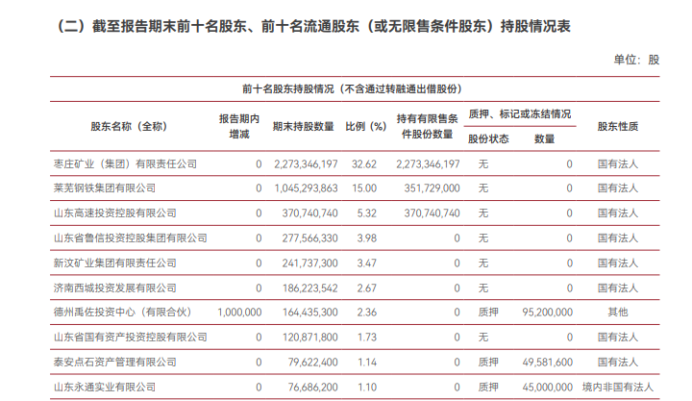Viewport: 692px width, 401px height.
Task: Select shareholder 山东省鲁信投资控股集团有限公司
Action: (x=130, y=238)
